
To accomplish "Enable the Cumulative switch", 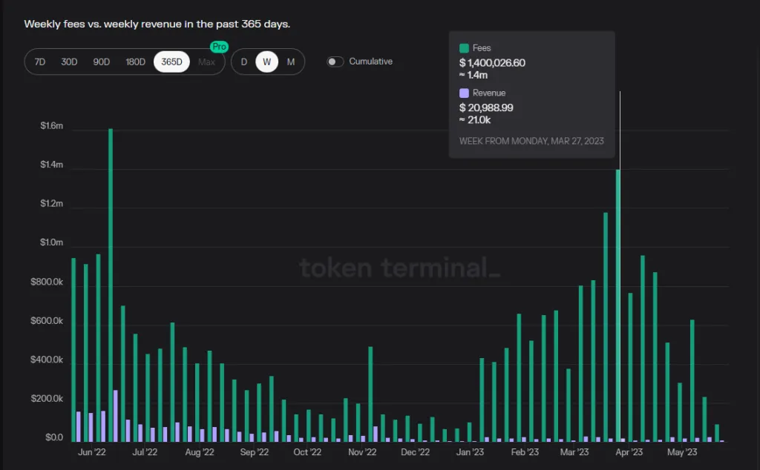I will point(334,62).
